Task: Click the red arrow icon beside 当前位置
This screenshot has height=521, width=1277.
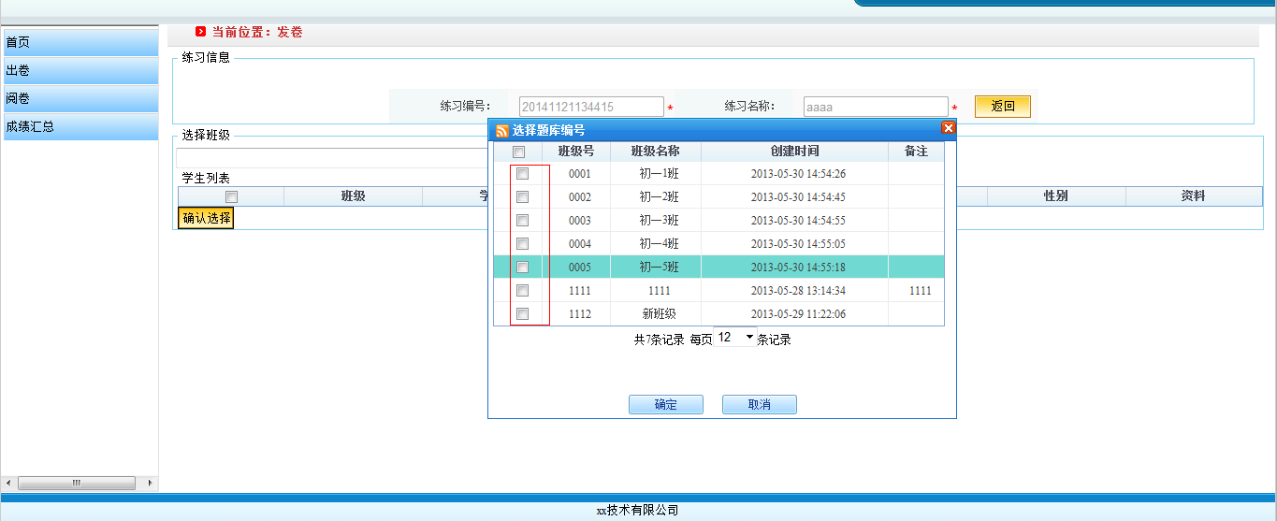Action: (x=201, y=32)
